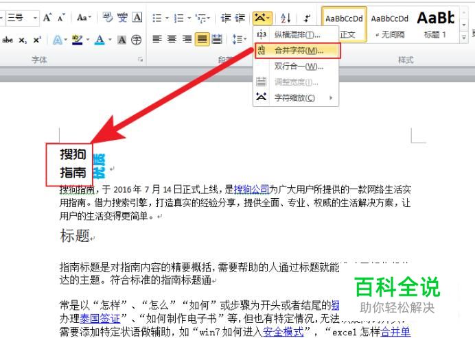Click the Sort (A-Z) icon
Image resolution: width=475 pixels, height=338 pixels.
click(x=286, y=18)
